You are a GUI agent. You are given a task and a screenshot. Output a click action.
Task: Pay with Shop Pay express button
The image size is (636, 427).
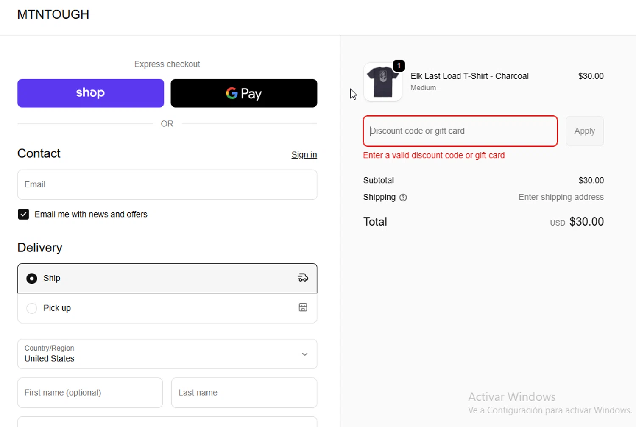91,93
